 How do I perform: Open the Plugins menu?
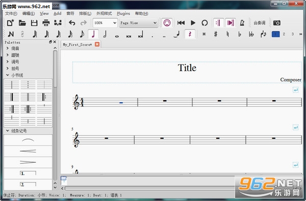123,13
